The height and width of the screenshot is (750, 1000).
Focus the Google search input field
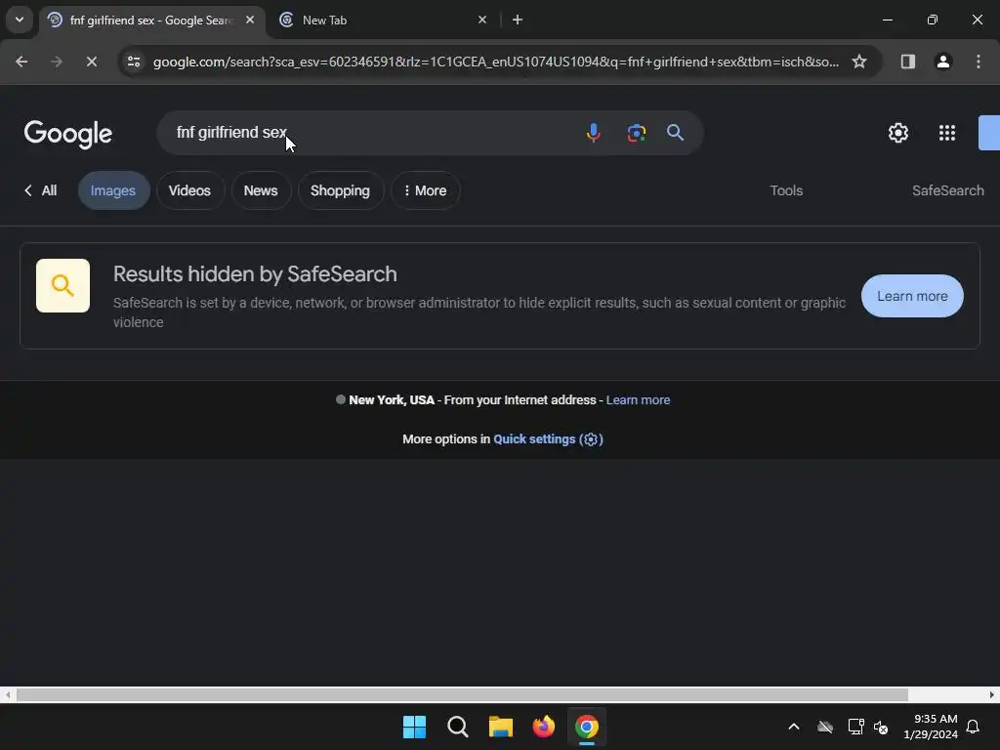coord(370,133)
